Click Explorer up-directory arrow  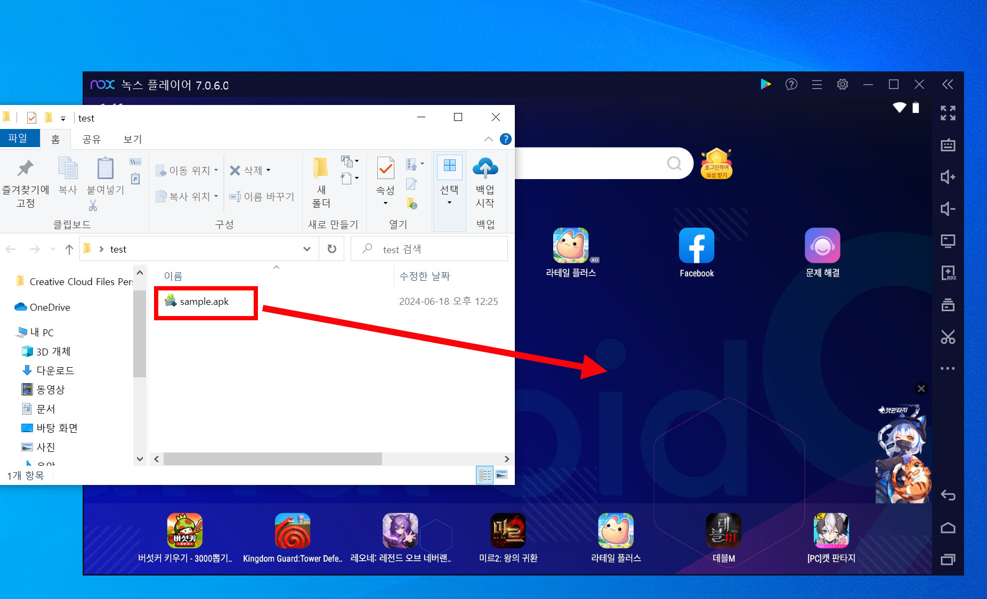pyautogui.click(x=69, y=249)
